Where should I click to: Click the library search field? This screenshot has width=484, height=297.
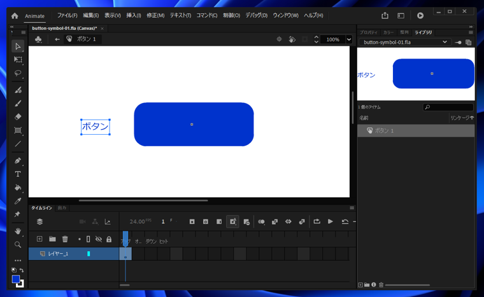click(x=448, y=107)
